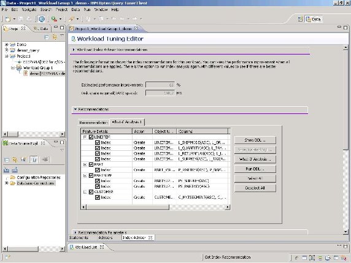Click the Run DDL button
Image resolution: width=351 pixels, height=263 pixels.
[x=255, y=169]
